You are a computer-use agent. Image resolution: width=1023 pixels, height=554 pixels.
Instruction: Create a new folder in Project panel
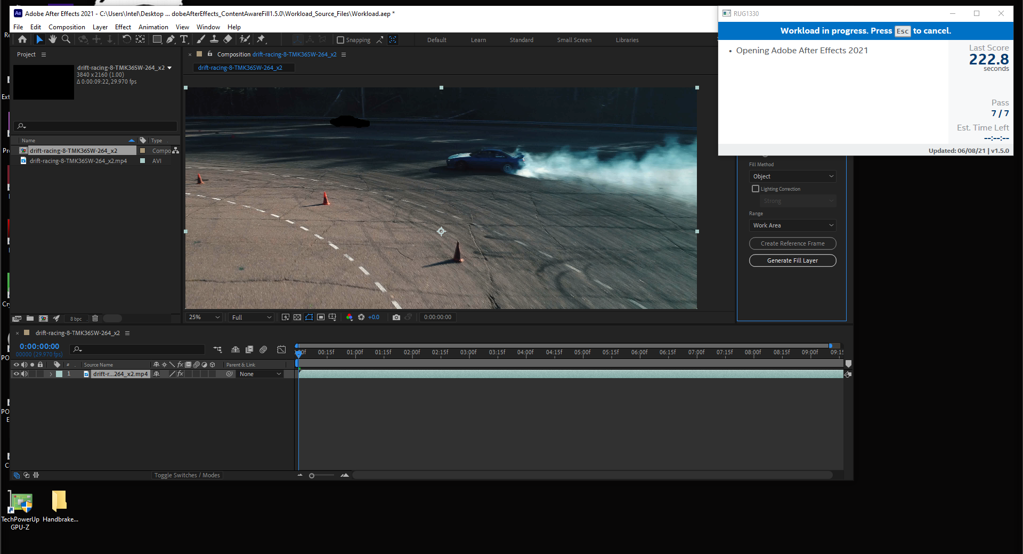tap(30, 319)
